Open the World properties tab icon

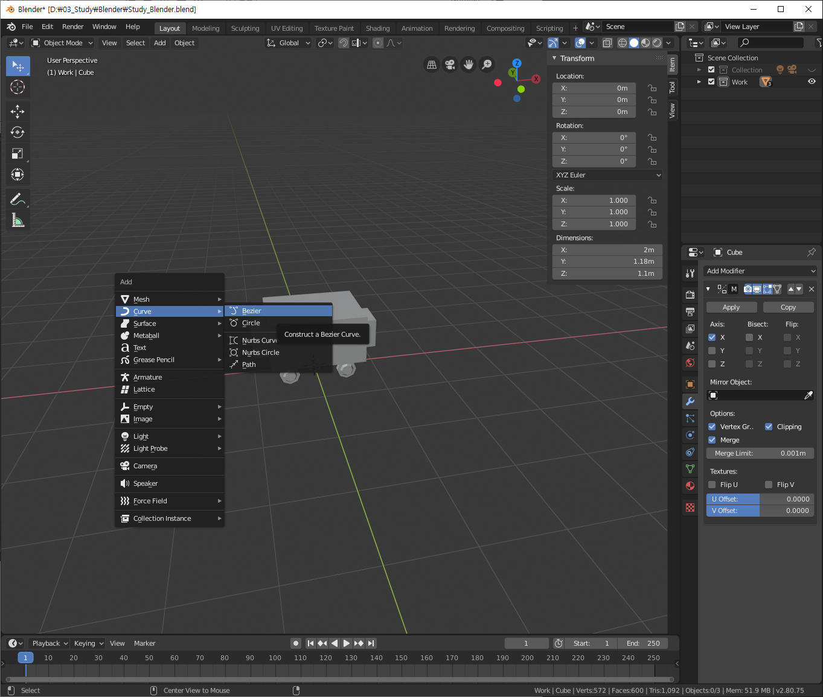coord(690,363)
